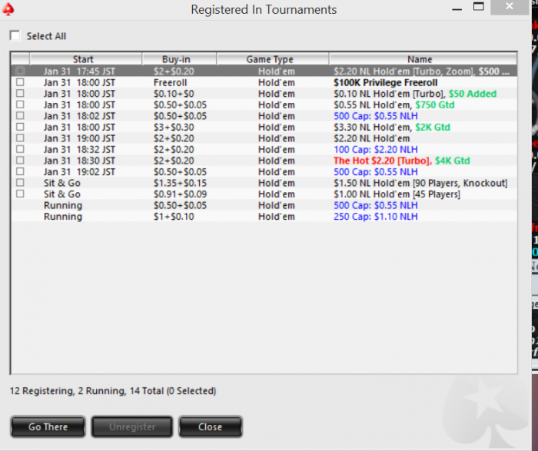Click the Jan 31 19:02 JST start cell
538x451 pixels.
[79, 172]
